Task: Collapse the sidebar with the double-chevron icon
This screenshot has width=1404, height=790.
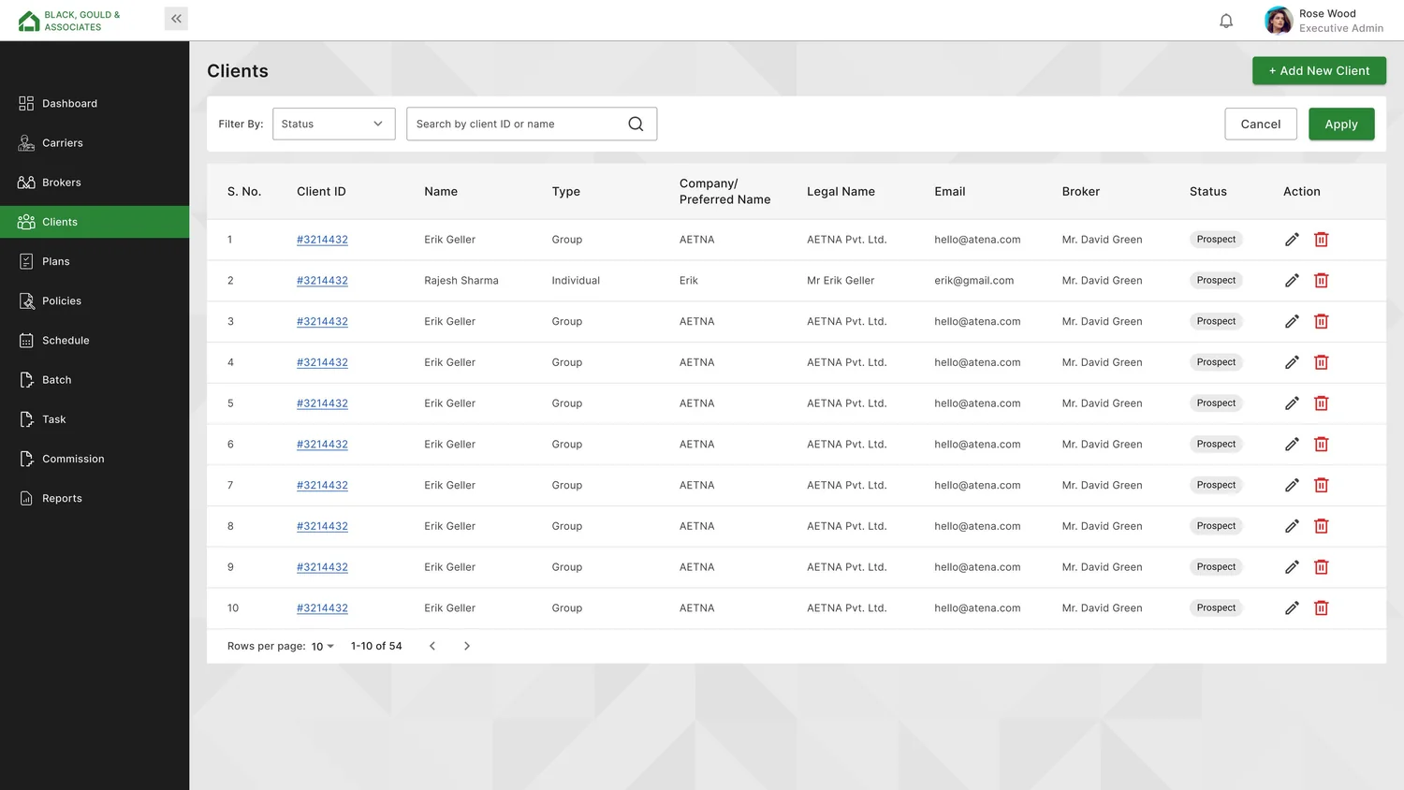Action: tap(176, 19)
